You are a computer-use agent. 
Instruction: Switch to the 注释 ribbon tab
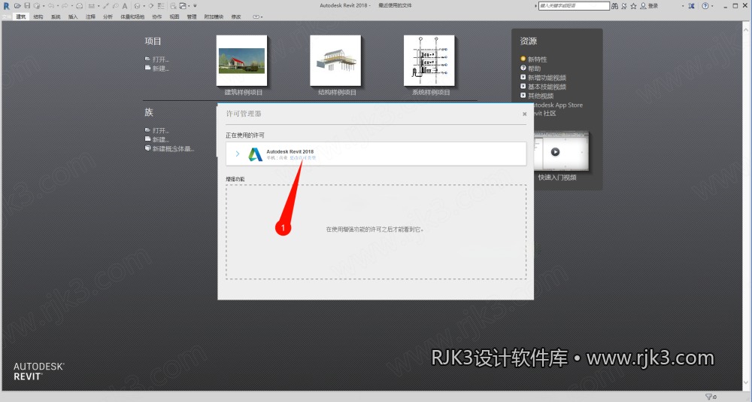pyautogui.click(x=91, y=17)
